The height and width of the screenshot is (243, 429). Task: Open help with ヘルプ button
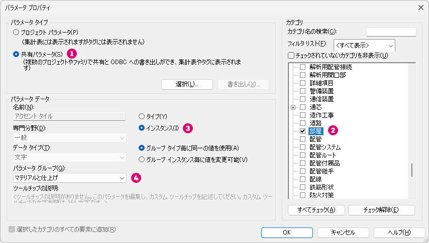click(x=399, y=232)
